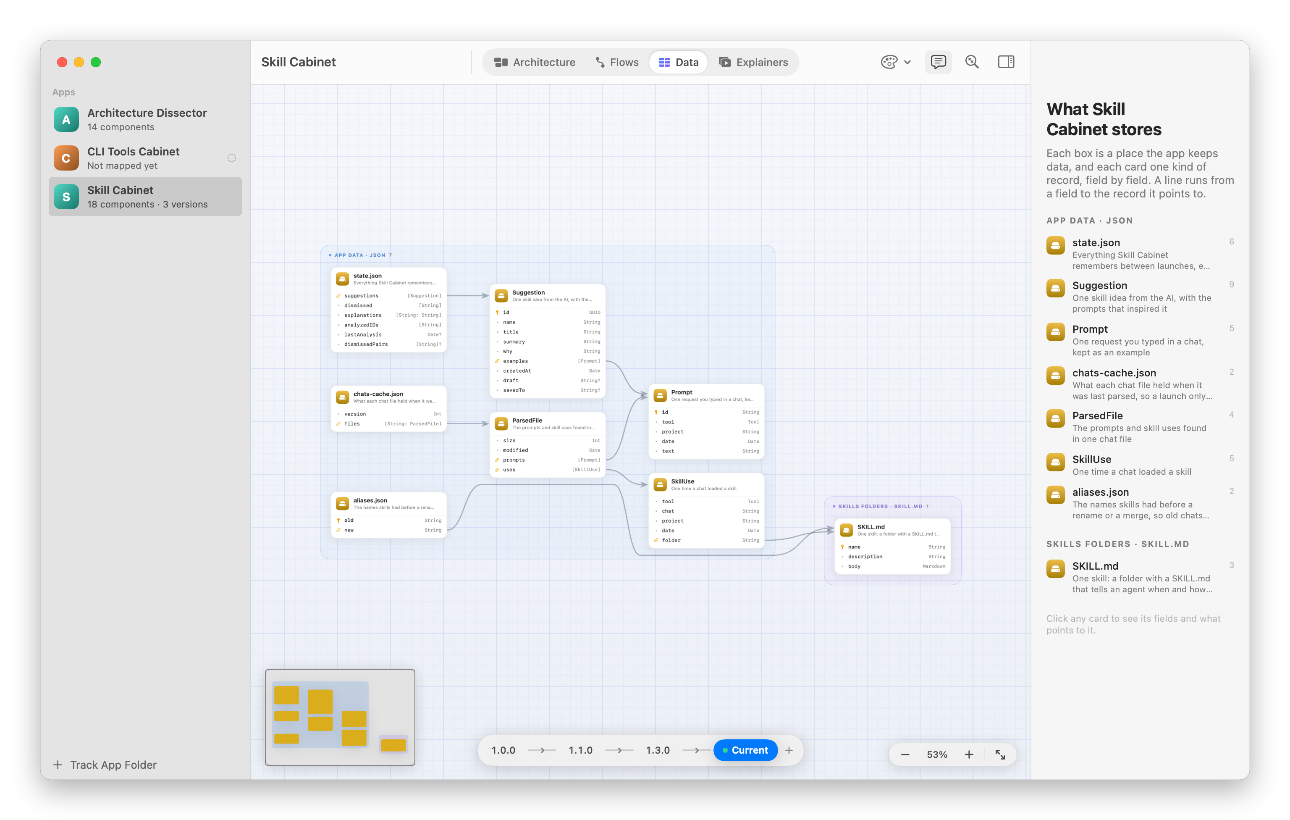Screen dimensions: 1290x820
Task: Open the appearance palette dropdown
Action: click(895, 62)
